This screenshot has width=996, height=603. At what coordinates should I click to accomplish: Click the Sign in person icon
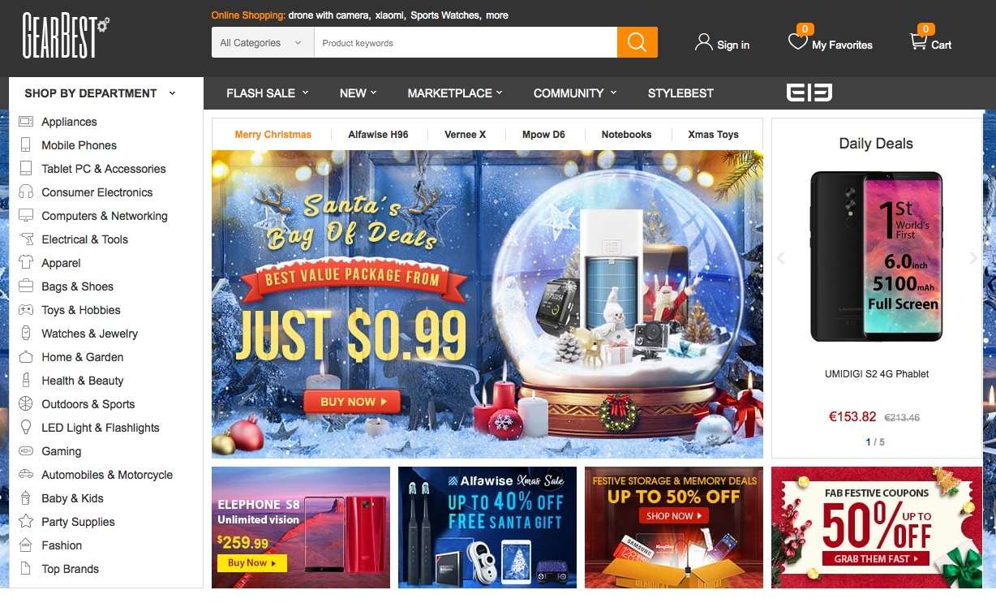pyautogui.click(x=703, y=42)
